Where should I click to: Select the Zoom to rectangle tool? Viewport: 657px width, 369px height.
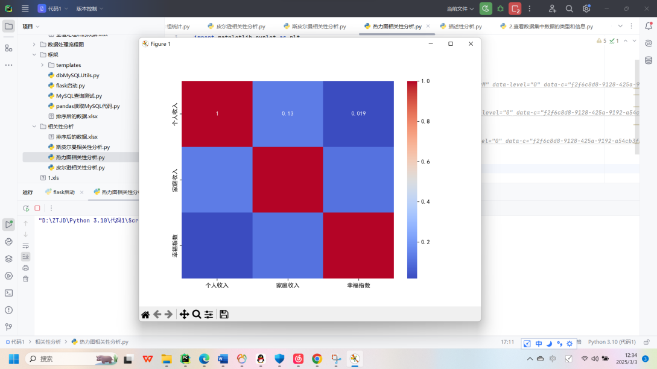[197, 315]
